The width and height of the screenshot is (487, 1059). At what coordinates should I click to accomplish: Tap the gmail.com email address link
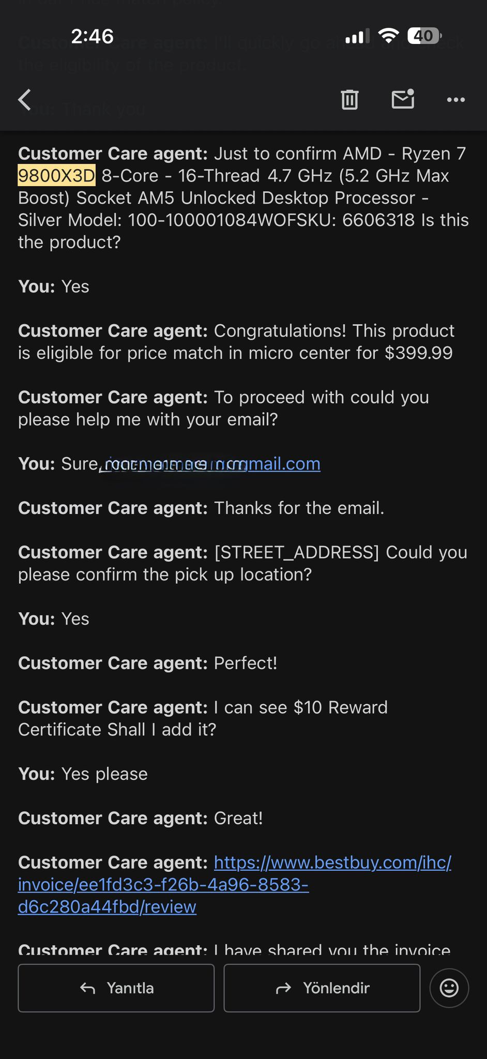(212, 464)
